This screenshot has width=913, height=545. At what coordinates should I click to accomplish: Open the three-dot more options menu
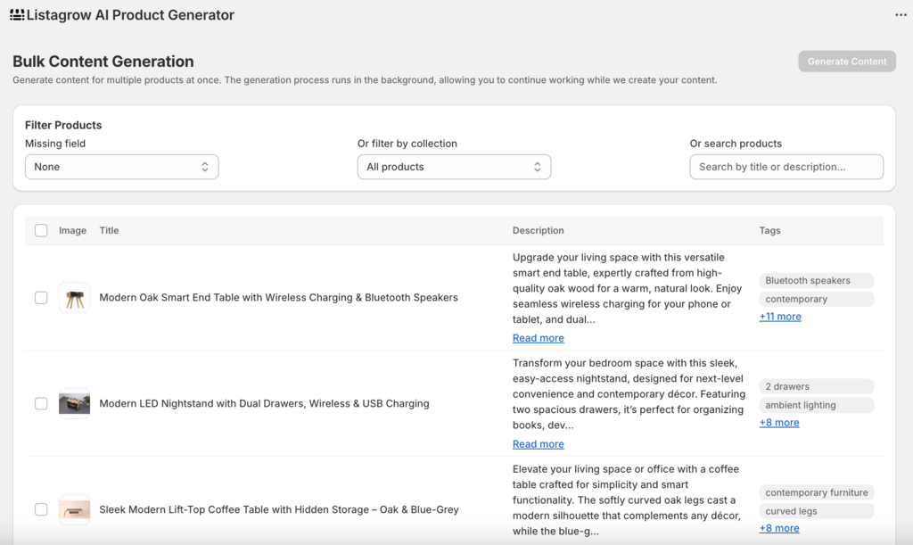click(901, 15)
